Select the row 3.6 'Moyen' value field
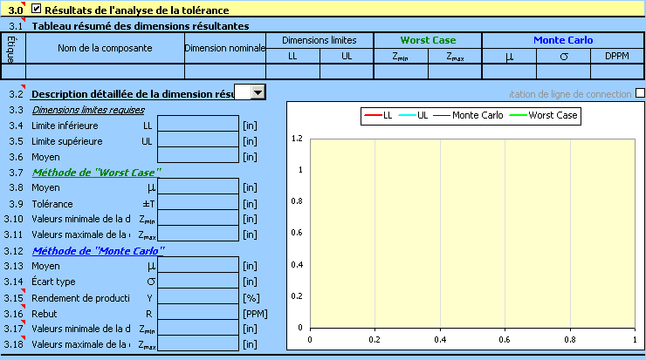This screenshot has height=360, width=646. [198, 154]
